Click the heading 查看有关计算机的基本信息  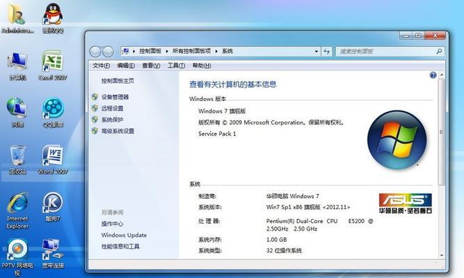click(x=232, y=84)
